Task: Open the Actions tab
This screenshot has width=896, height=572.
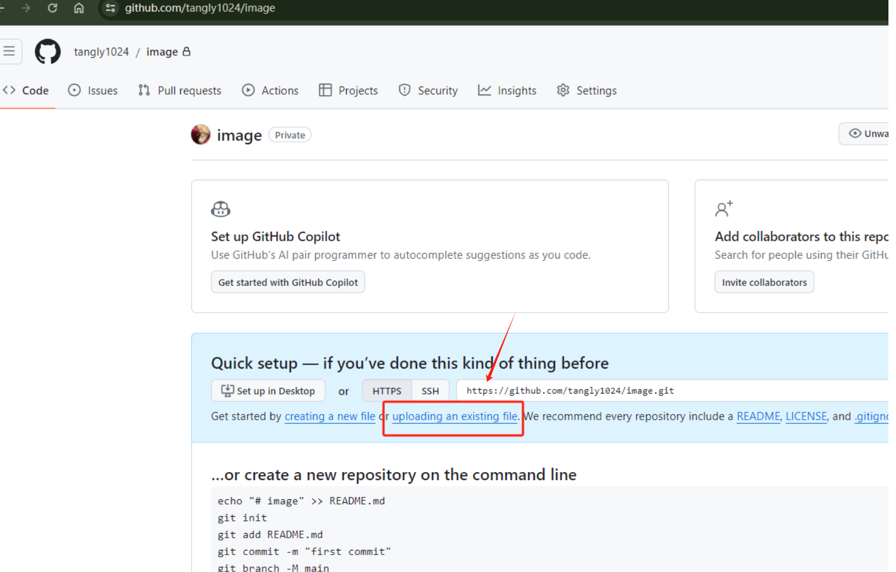Action: [271, 91]
